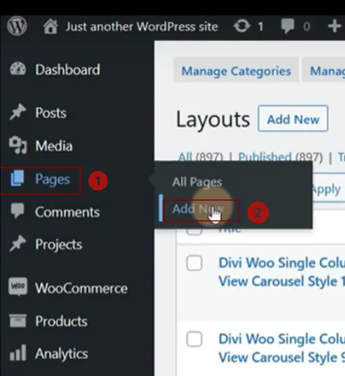
Task: Open Media menu
Action: pos(54,146)
